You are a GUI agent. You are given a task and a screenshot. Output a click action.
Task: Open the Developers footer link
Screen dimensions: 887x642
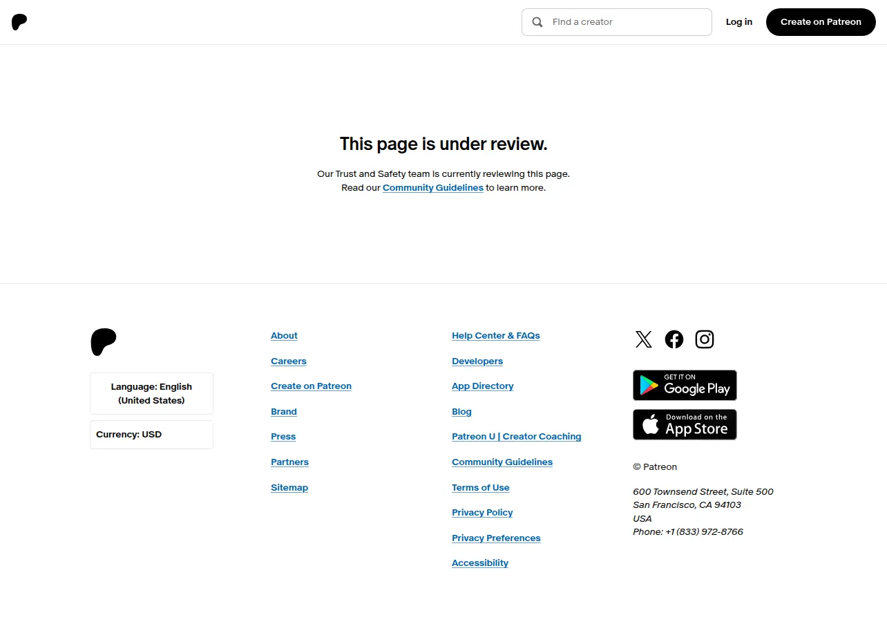tap(477, 361)
